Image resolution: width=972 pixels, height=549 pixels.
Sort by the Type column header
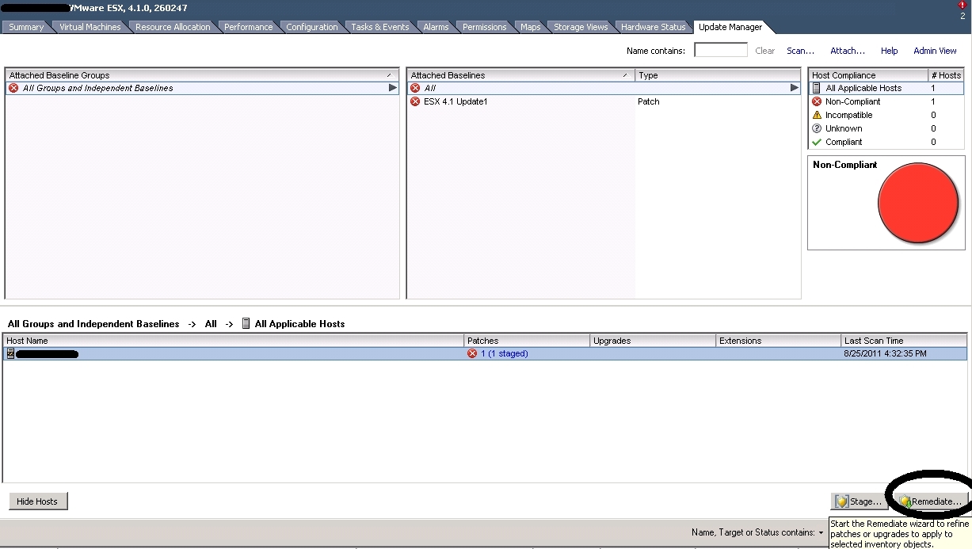click(x=718, y=75)
